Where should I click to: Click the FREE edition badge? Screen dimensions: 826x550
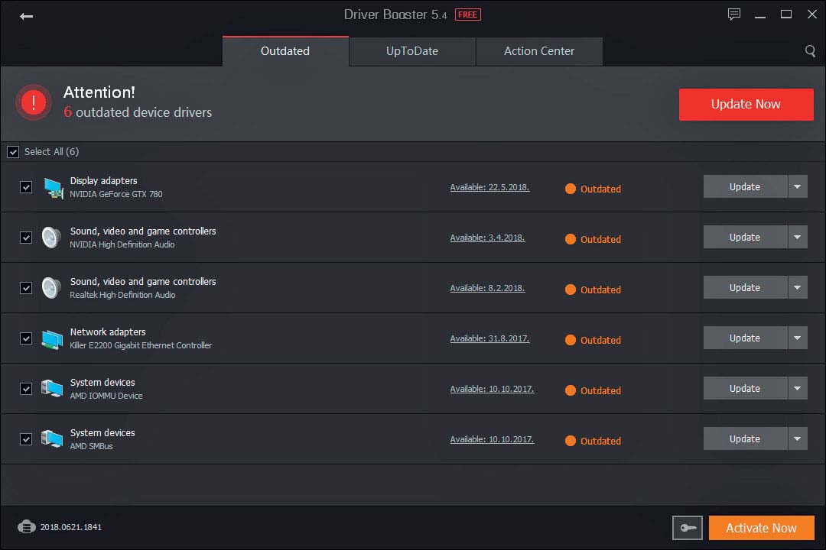(467, 15)
